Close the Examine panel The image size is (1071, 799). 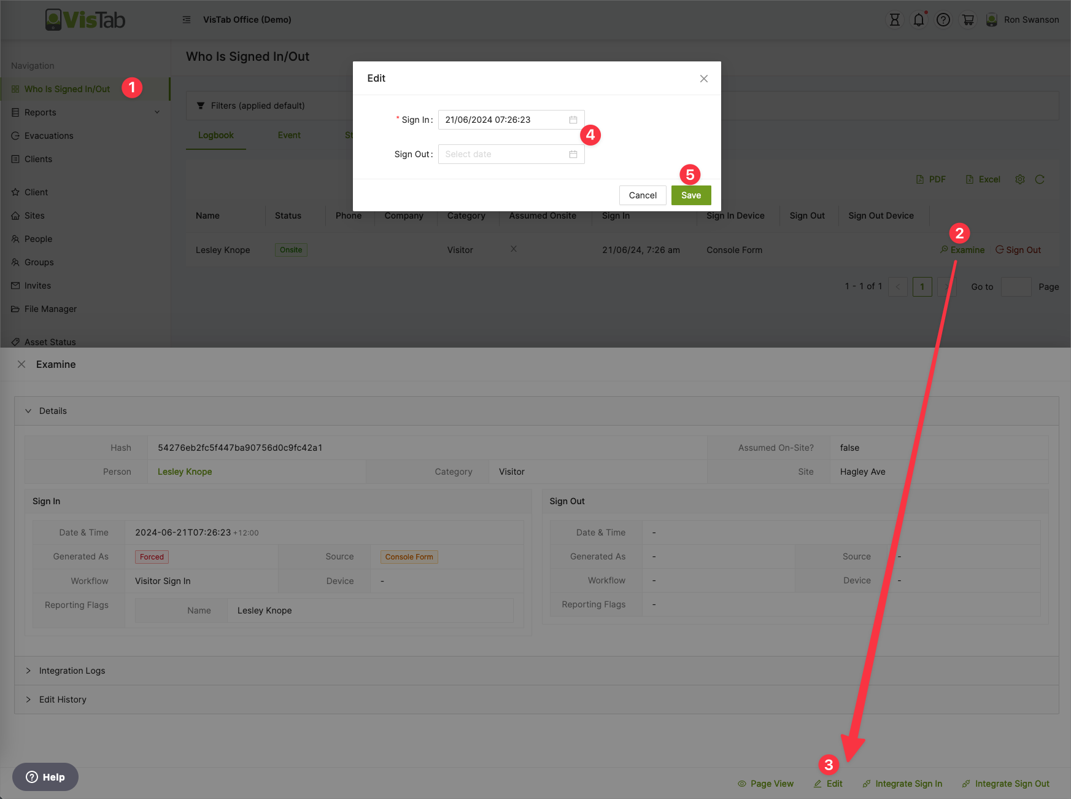click(x=21, y=364)
